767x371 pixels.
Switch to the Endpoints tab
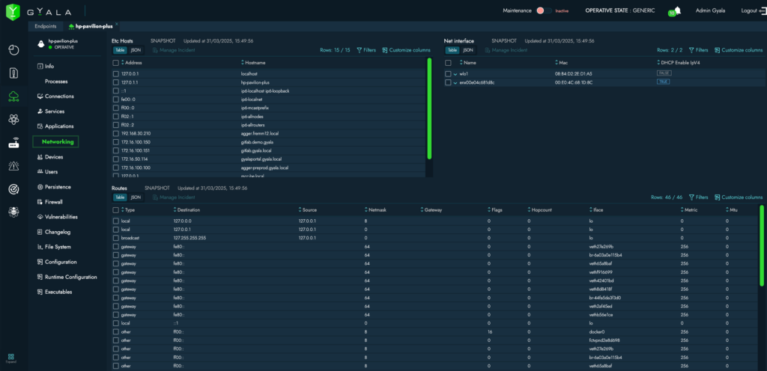(46, 26)
